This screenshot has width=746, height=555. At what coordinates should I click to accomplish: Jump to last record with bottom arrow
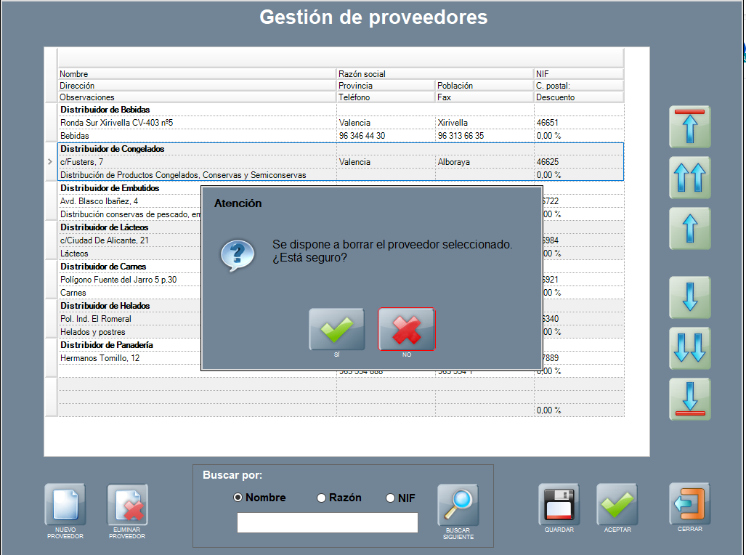pos(689,399)
